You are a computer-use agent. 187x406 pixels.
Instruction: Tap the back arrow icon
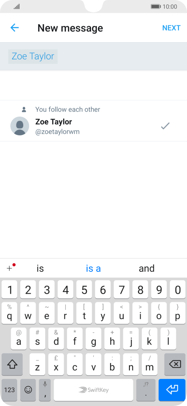[x=15, y=28]
